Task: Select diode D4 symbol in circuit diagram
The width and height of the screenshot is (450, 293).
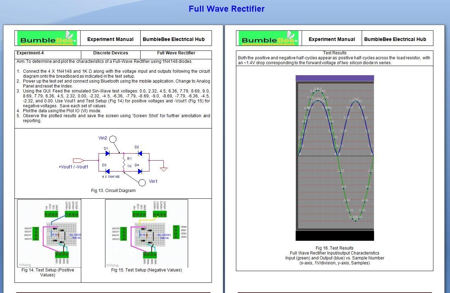Action: pyautogui.click(x=140, y=171)
